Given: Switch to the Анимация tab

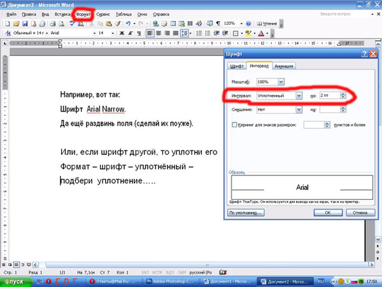Looking at the screenshot, I should coord(283,66).
